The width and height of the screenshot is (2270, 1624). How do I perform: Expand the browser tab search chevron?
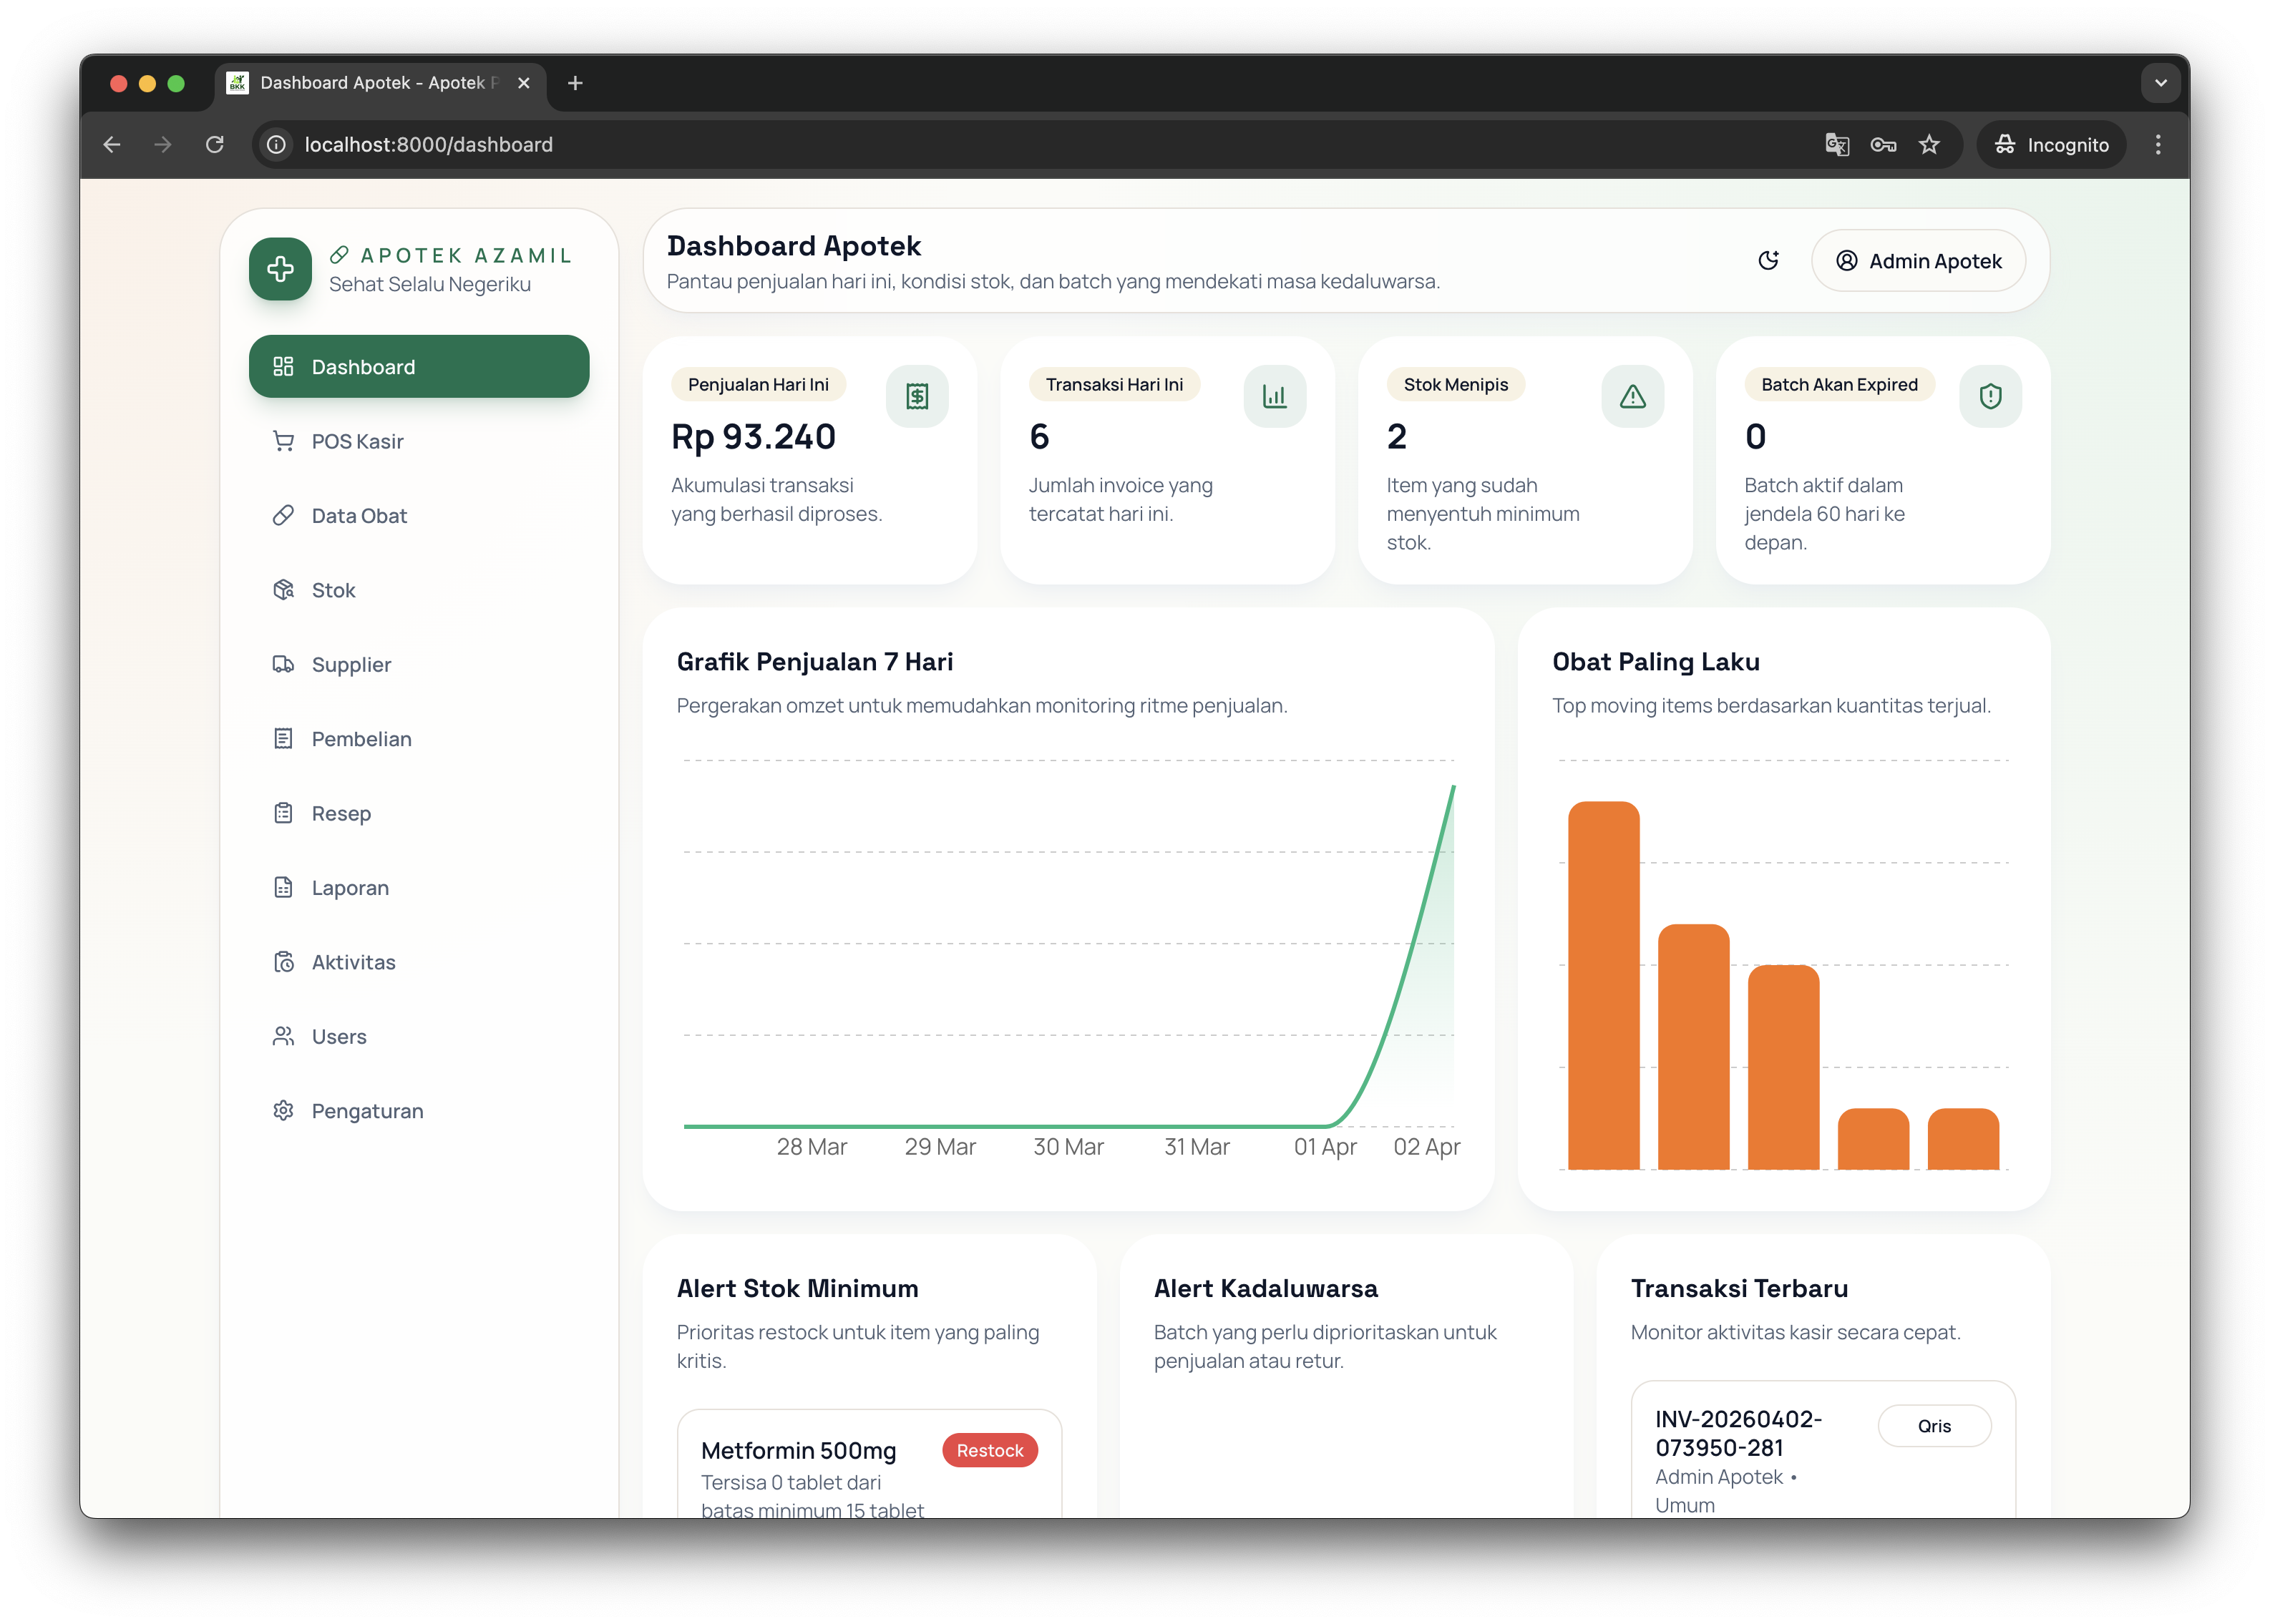[2160, 83]
